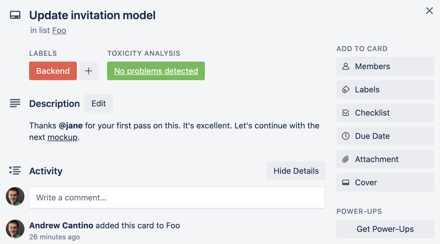Add an Attachment with paperclip option

(385, 159)
